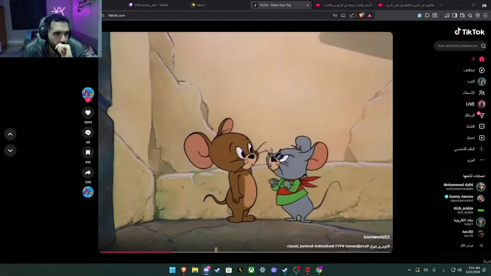Open comments on the video

(88, 132)
